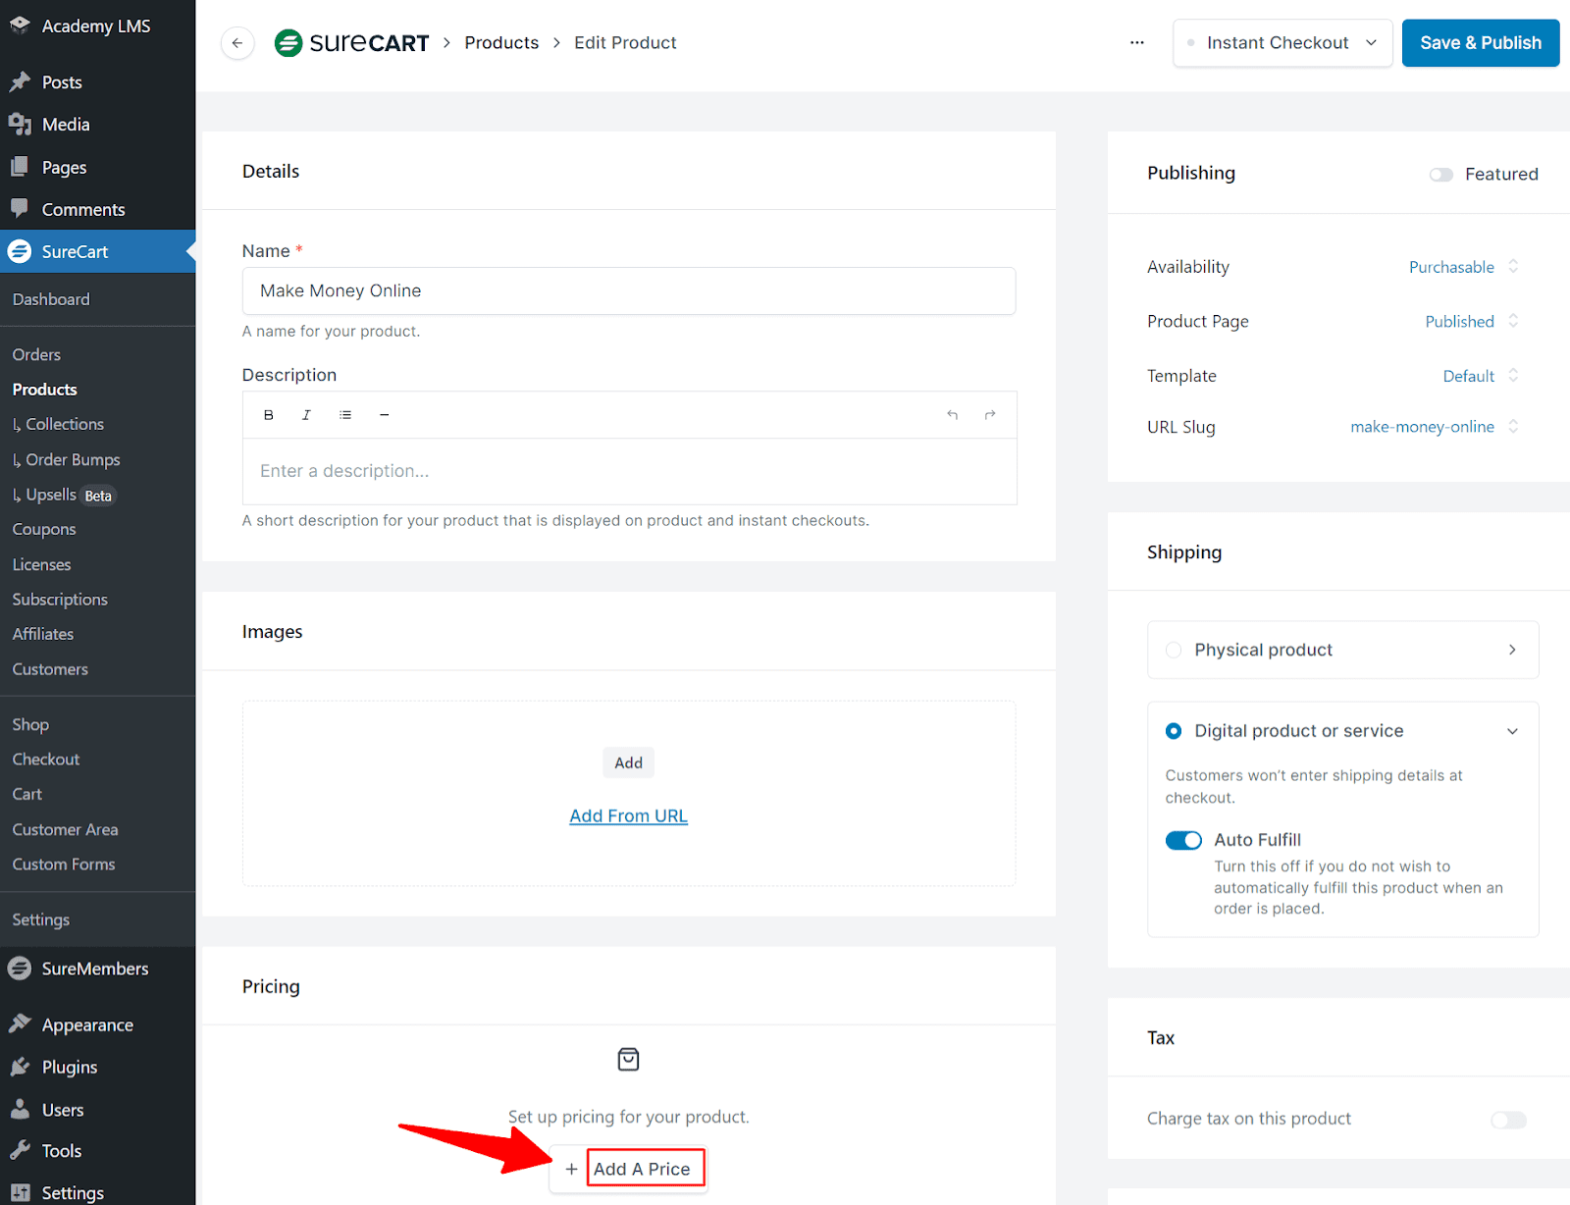Open the three-dot more options menu

click(1136, 43)
